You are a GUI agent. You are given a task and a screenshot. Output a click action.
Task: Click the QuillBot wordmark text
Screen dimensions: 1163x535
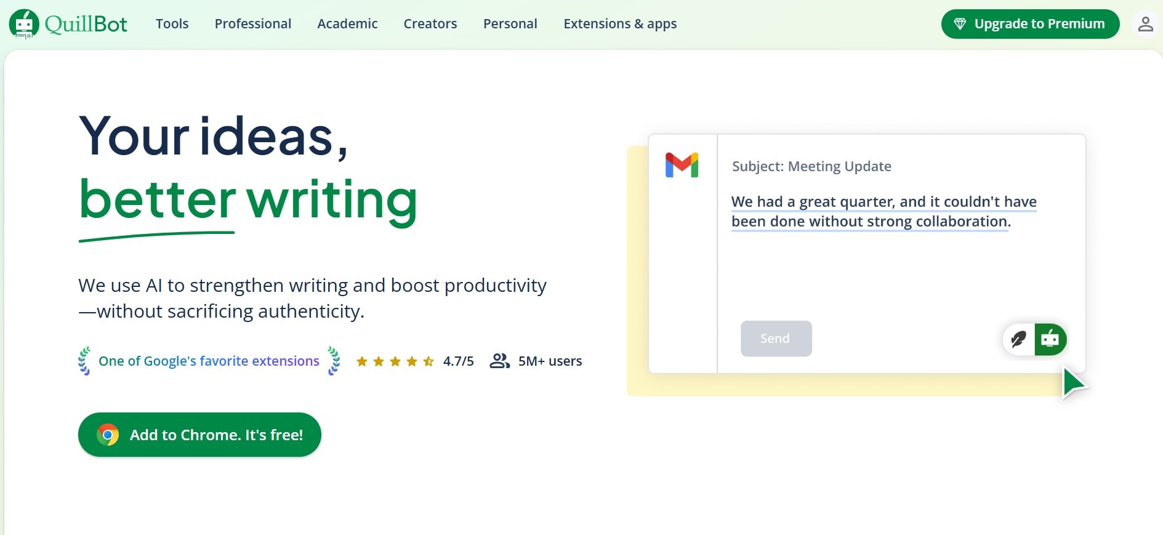pos(86,24)
